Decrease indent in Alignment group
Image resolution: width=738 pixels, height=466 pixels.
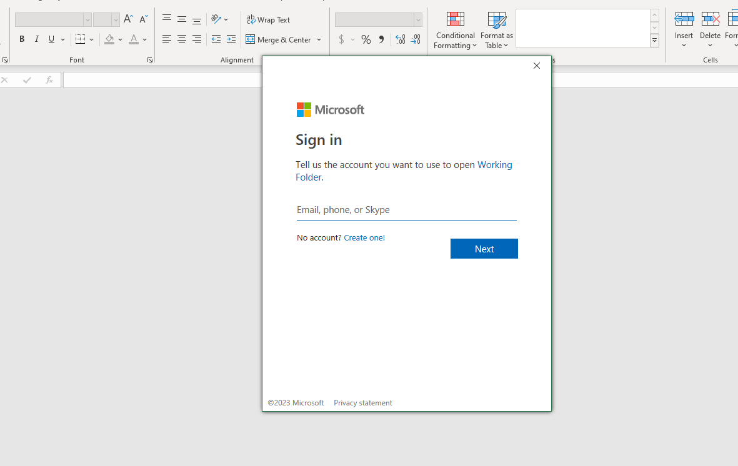(216, 39)
